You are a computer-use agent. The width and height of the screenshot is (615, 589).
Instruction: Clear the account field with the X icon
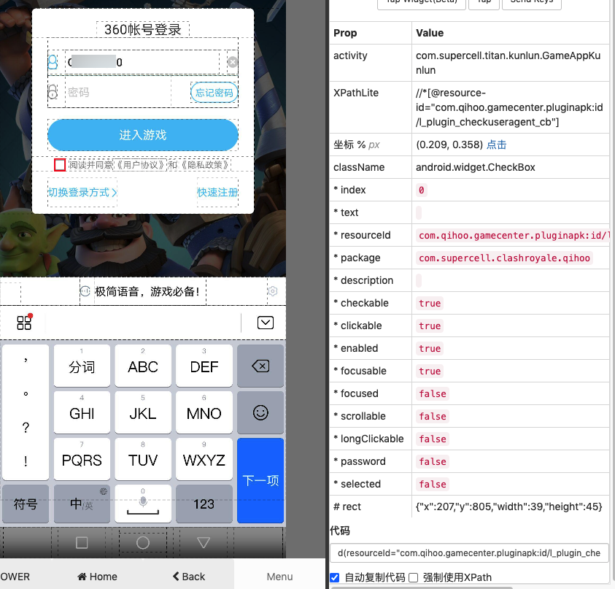233,62
